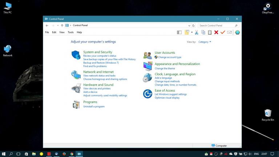Toggle the preview pane toolbar button
Viewport: 279px width, 157px height.
point(179,32)
